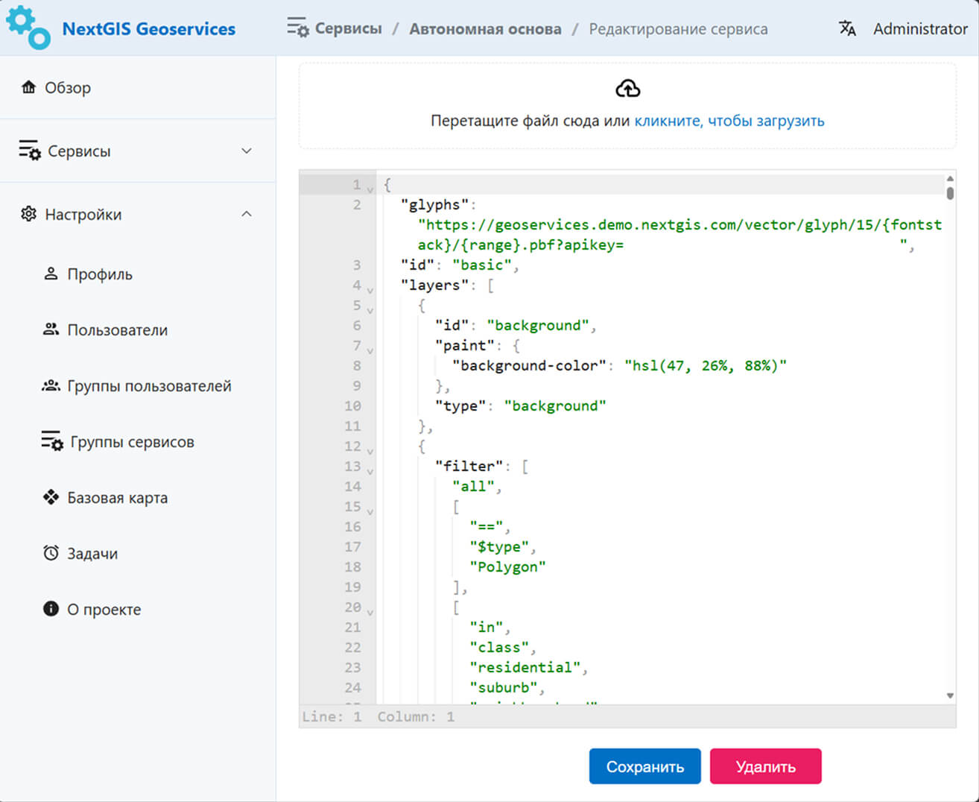Click the Сервисы list-gear sidebar icon

point(30,151)
